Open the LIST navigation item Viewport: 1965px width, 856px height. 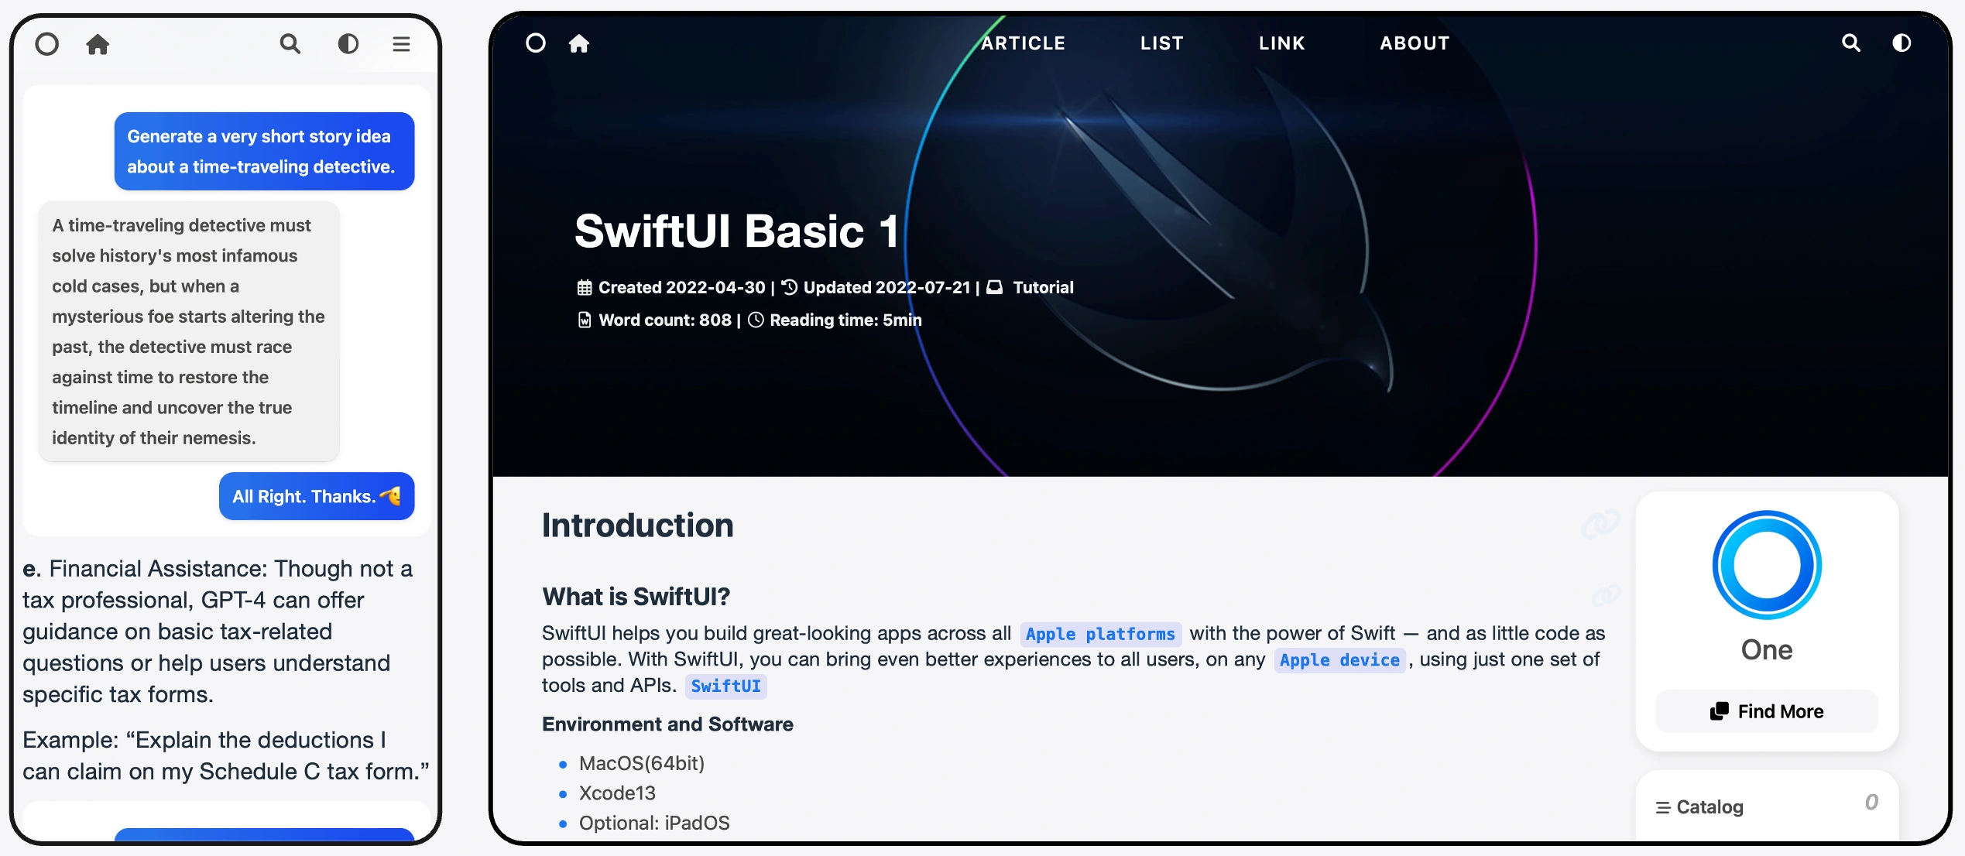pos(1161,43)
